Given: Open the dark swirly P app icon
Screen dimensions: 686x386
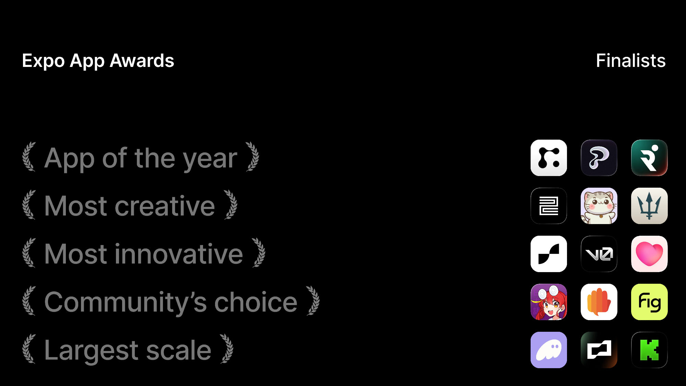Looking at the screenshot, I should [x=599, y=158].
